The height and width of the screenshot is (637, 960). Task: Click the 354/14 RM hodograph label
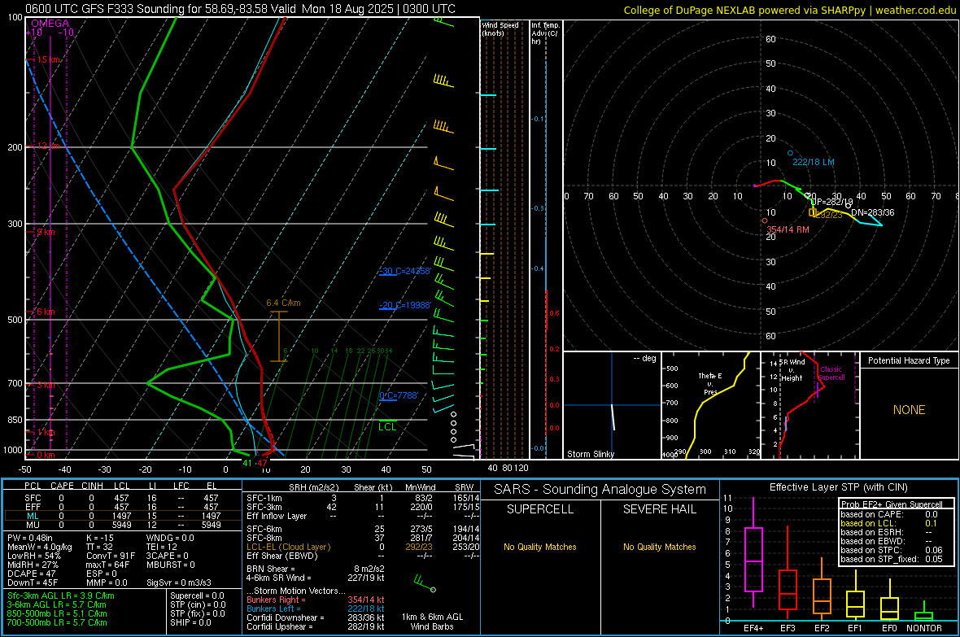click(x=788, y=229)
